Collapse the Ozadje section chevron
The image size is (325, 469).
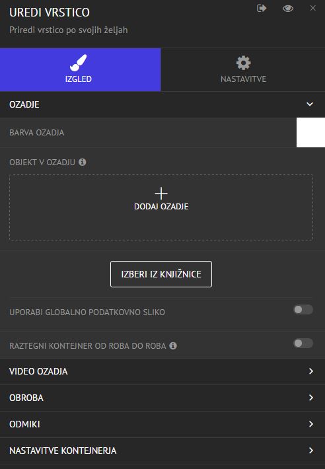310,104
